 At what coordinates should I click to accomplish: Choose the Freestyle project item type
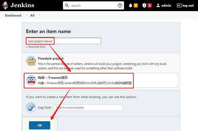coord(51,58)
